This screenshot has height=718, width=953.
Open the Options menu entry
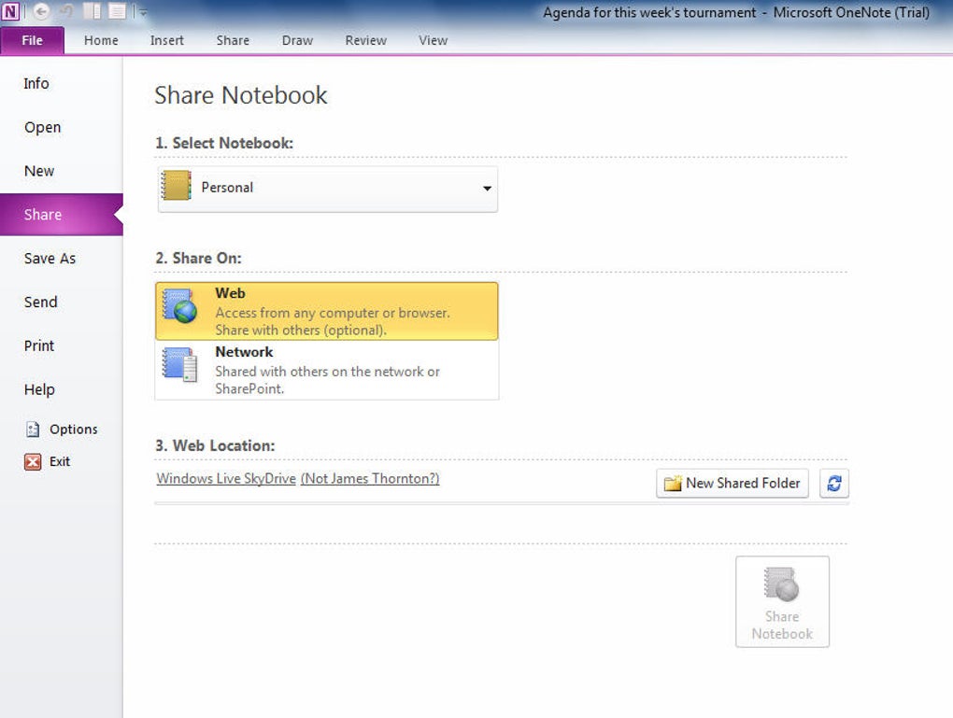click(62, 429)
